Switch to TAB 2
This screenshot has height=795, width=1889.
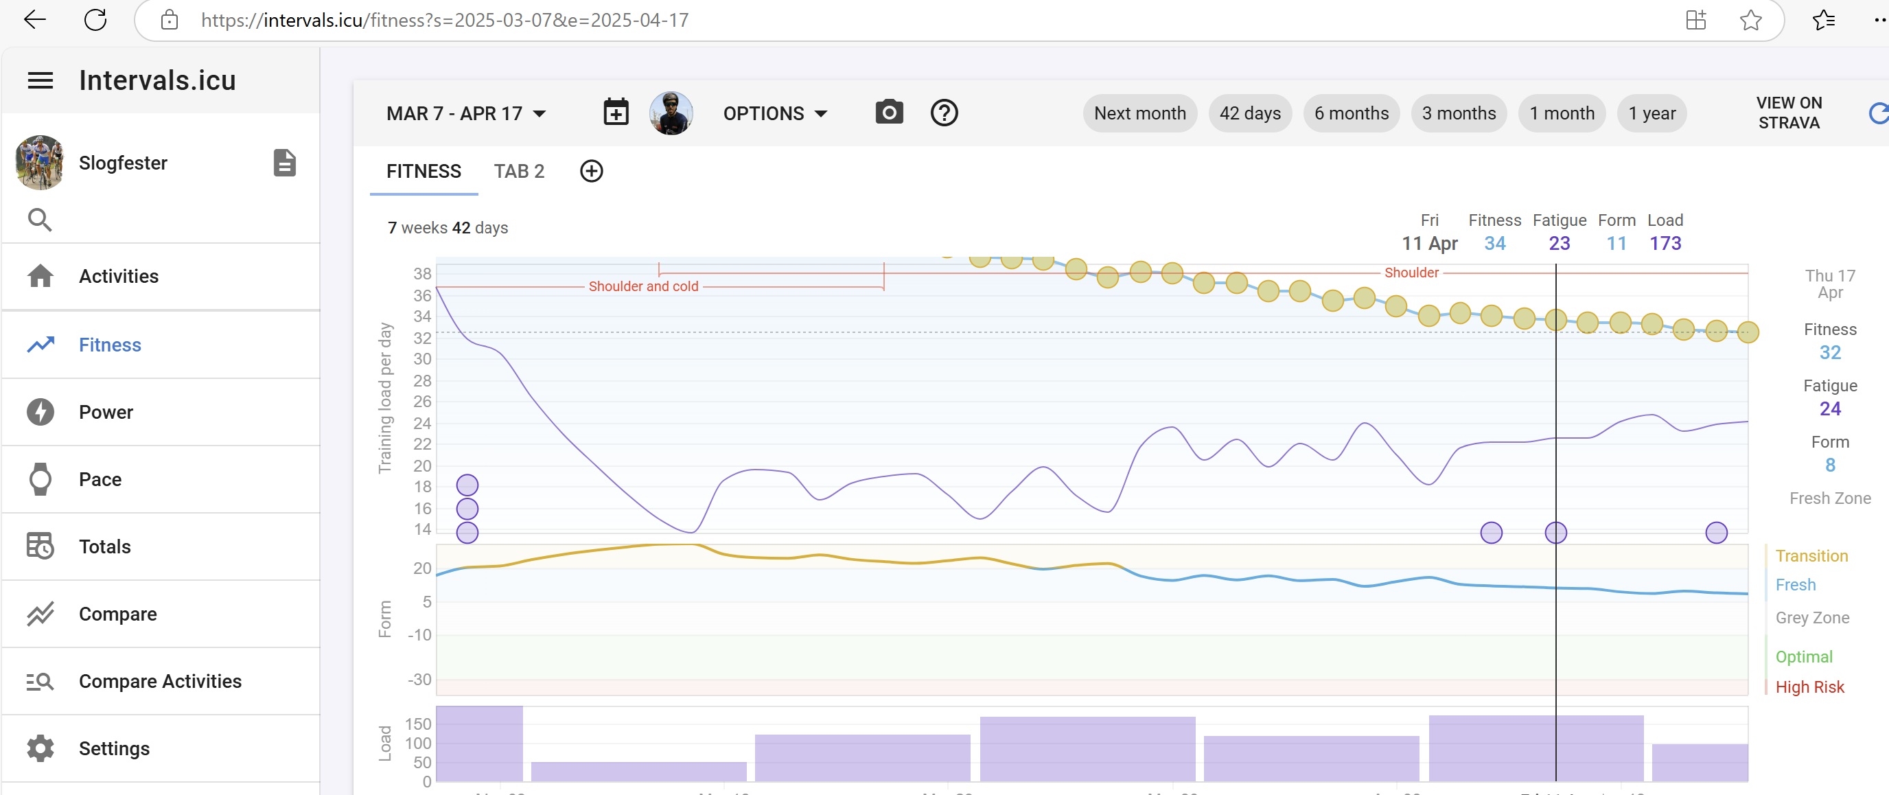[518, 171]
